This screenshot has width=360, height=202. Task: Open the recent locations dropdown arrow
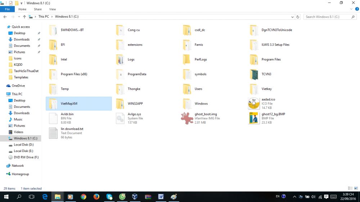click(x=19, y=17)
